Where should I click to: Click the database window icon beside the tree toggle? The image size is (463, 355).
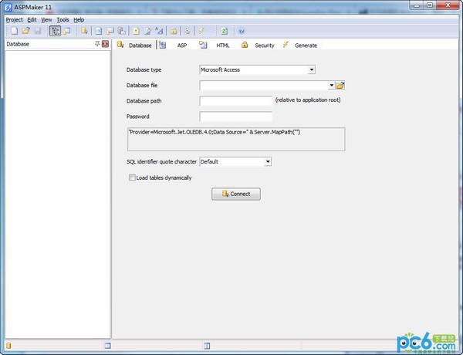(x=67, y=31)
